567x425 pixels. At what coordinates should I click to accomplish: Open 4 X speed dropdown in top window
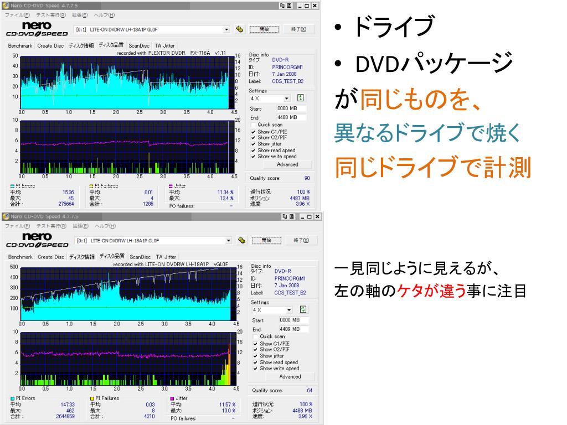click(286, 99)
